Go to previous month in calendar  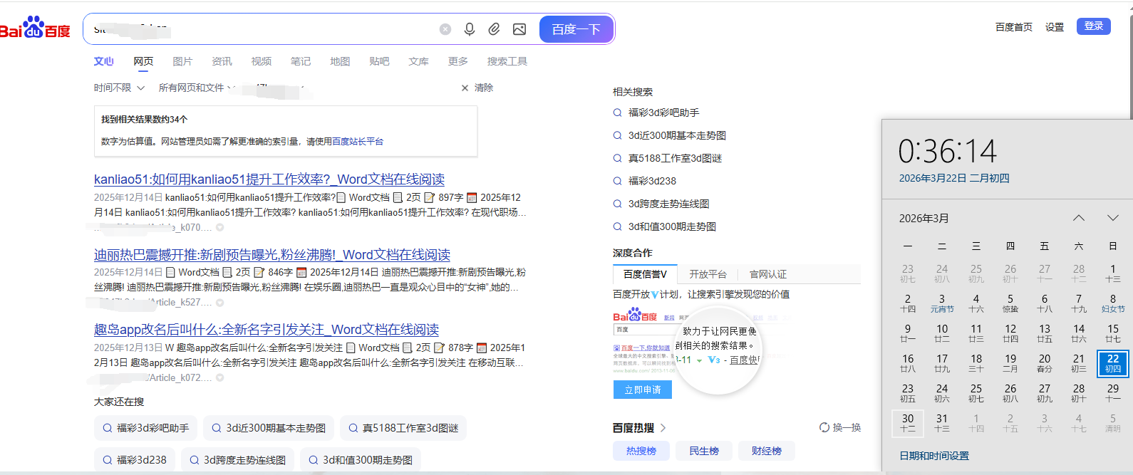coord(1079,218)
